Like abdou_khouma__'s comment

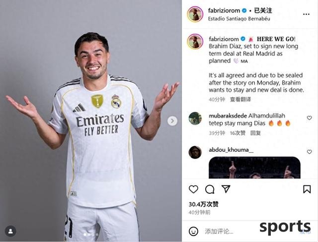pyautogui.click(x=309, y=152)
